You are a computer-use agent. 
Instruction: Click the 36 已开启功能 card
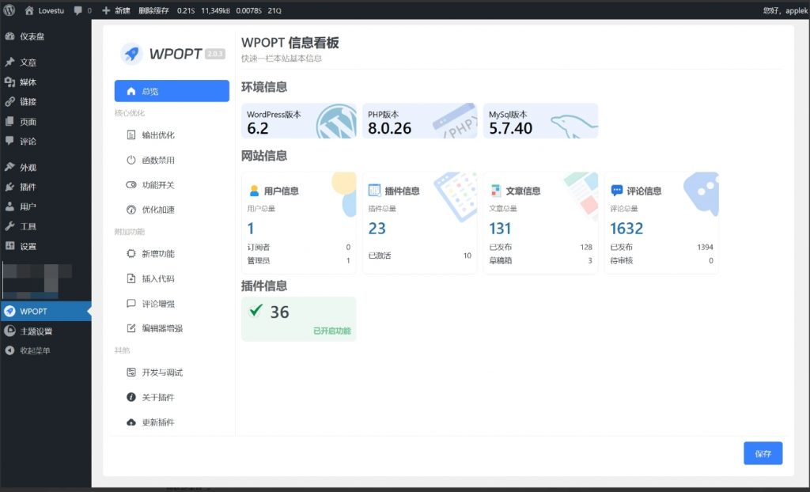(x=298, y=319)
